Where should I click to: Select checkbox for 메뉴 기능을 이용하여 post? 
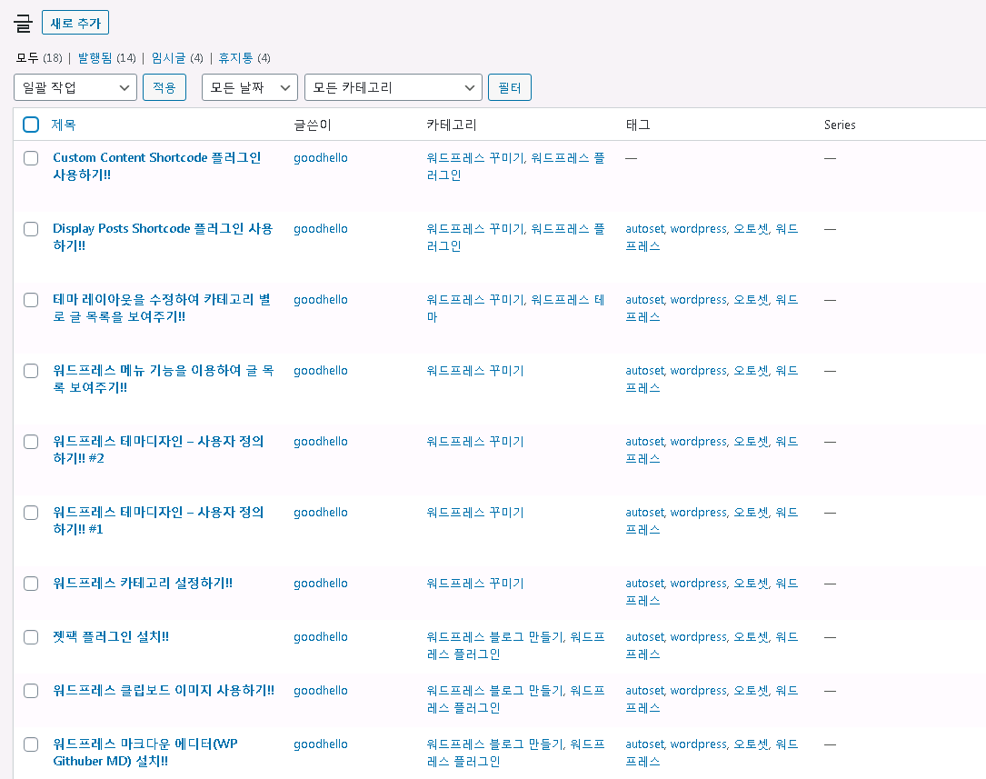click(31, 371)
